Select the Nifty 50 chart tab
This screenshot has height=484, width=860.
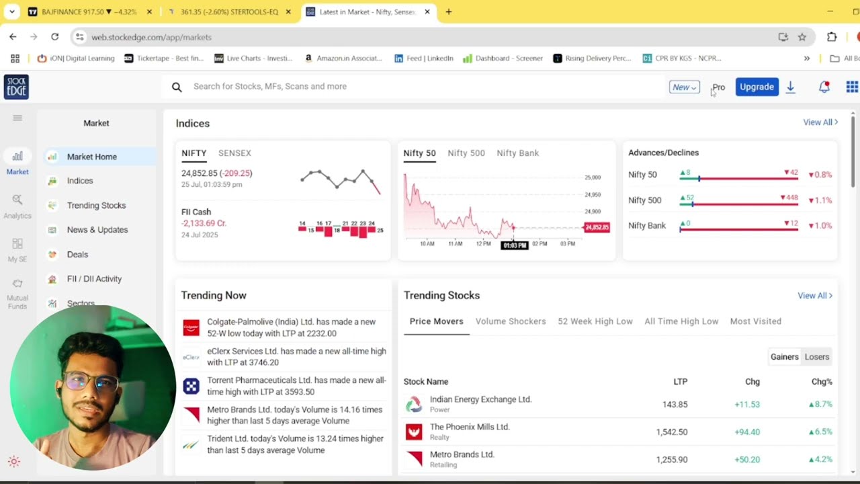(x=420, y=153)
